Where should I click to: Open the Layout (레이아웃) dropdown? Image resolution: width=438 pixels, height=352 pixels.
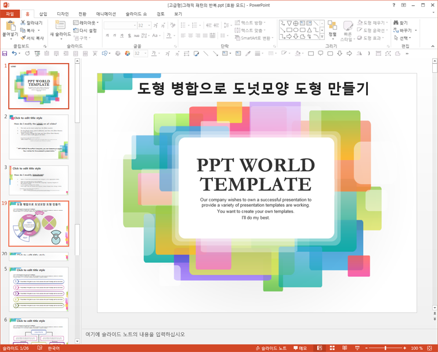coord(86,23)
